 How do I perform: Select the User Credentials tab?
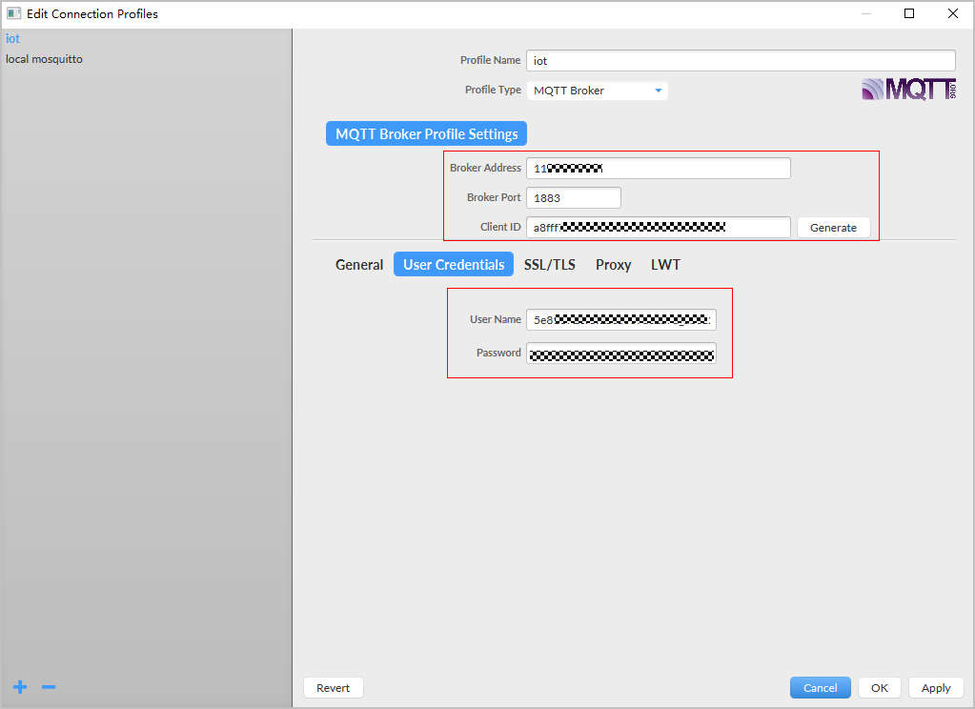[x=454, y=264]
